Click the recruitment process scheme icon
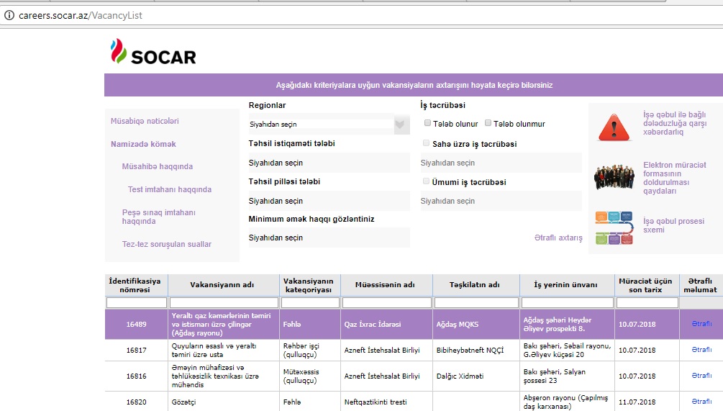Image resolution: width=723 pixels, height=411 pixels. pyautogui.click(x=614, y=228)
